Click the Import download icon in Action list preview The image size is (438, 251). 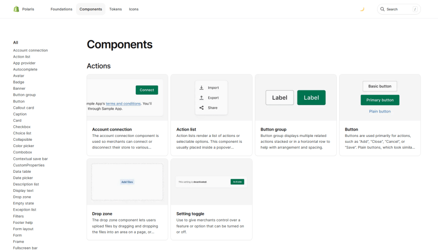coord(201,88)
